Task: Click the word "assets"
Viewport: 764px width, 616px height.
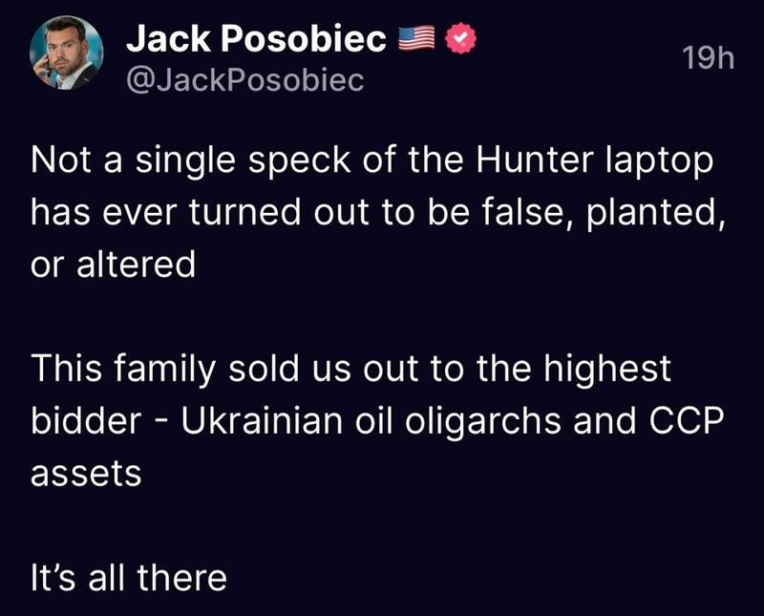Action: [86, 474]
